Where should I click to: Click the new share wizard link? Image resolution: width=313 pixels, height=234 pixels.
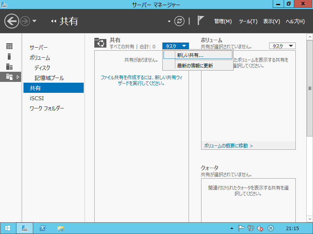tap(141, 80)
